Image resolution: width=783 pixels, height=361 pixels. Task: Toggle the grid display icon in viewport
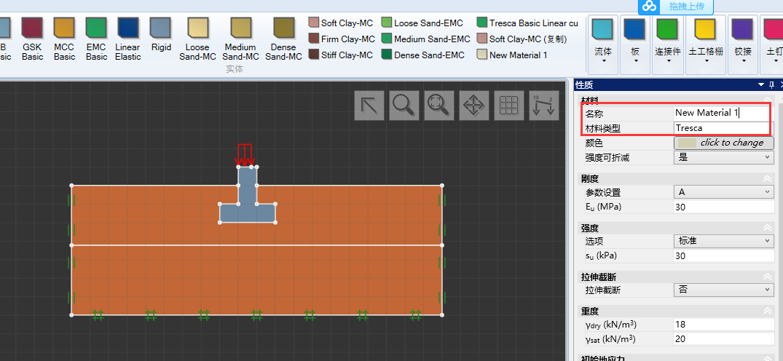click(509, 106)
